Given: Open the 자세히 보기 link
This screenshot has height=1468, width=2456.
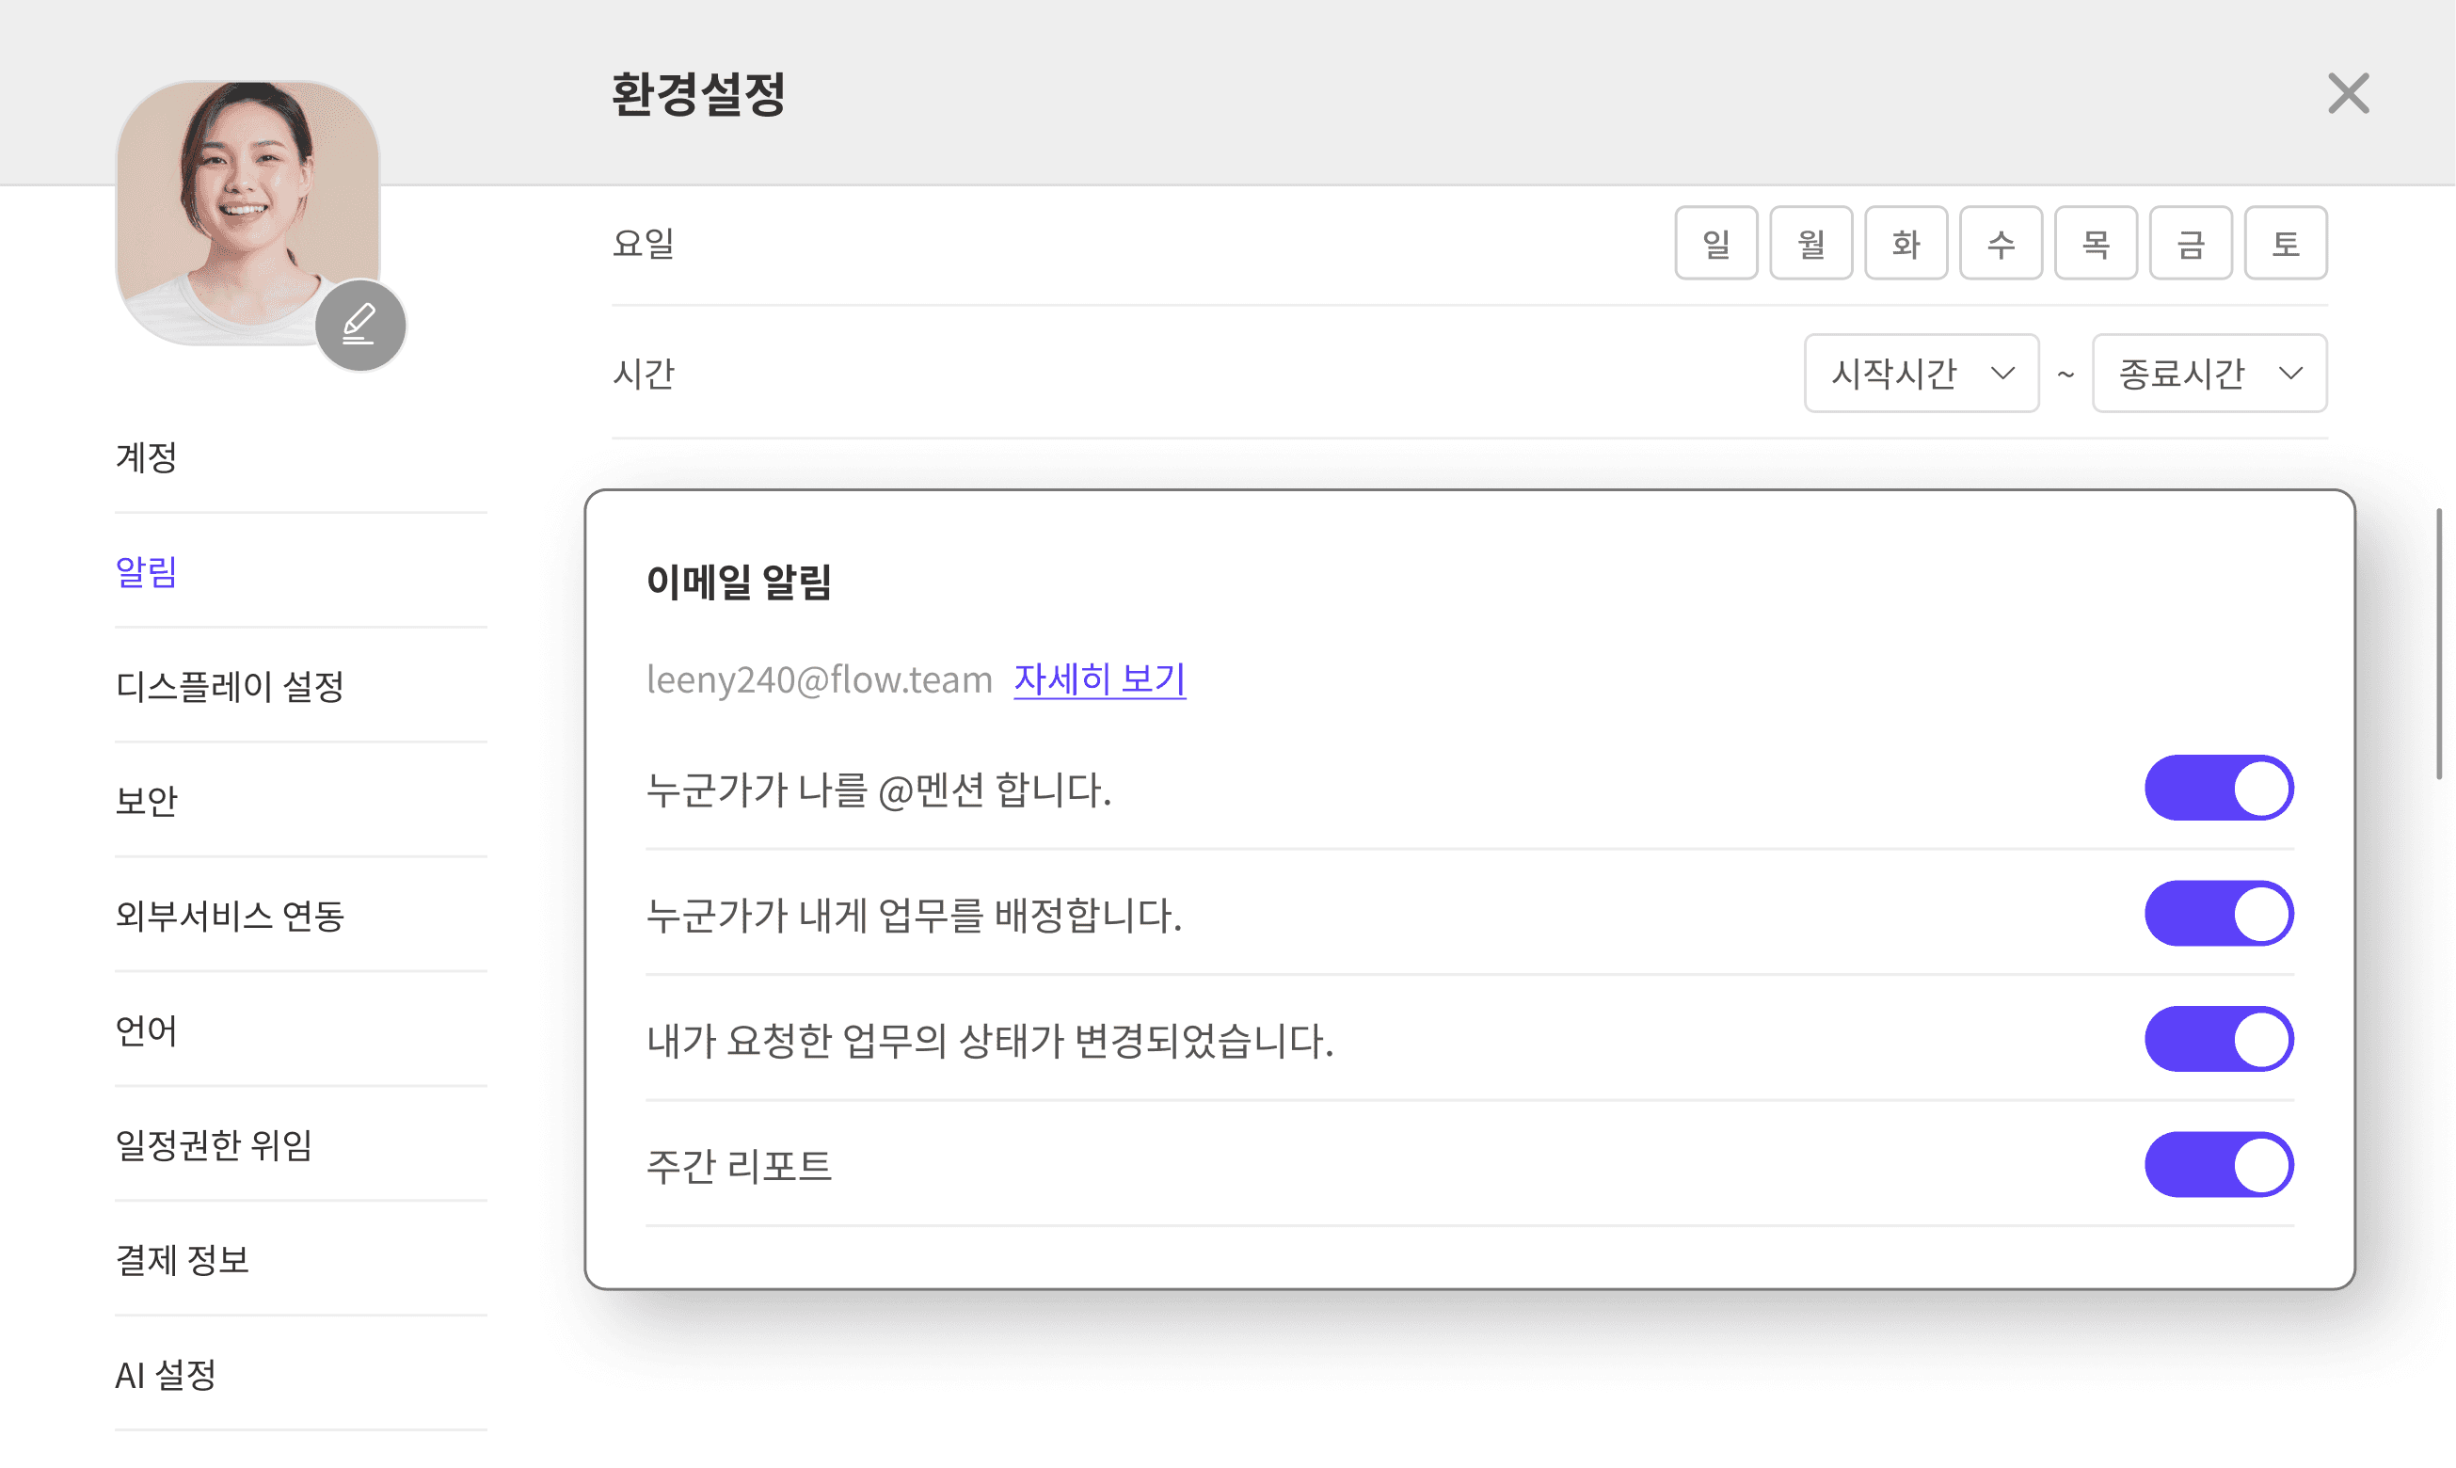Looking at the screenshot, I should pyautogui.click(x=1099, y=679).
